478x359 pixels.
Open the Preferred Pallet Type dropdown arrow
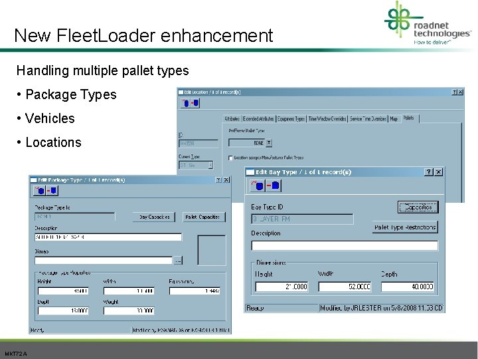pos(269,142)
